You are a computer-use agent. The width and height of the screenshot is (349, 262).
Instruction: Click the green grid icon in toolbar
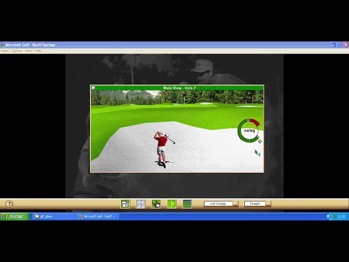click(x=187, y=204)
